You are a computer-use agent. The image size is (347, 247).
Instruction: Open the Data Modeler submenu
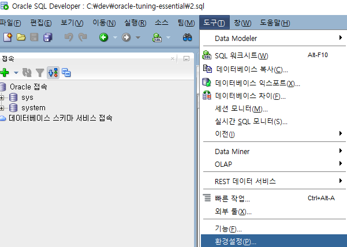click(x=273, y=38)
